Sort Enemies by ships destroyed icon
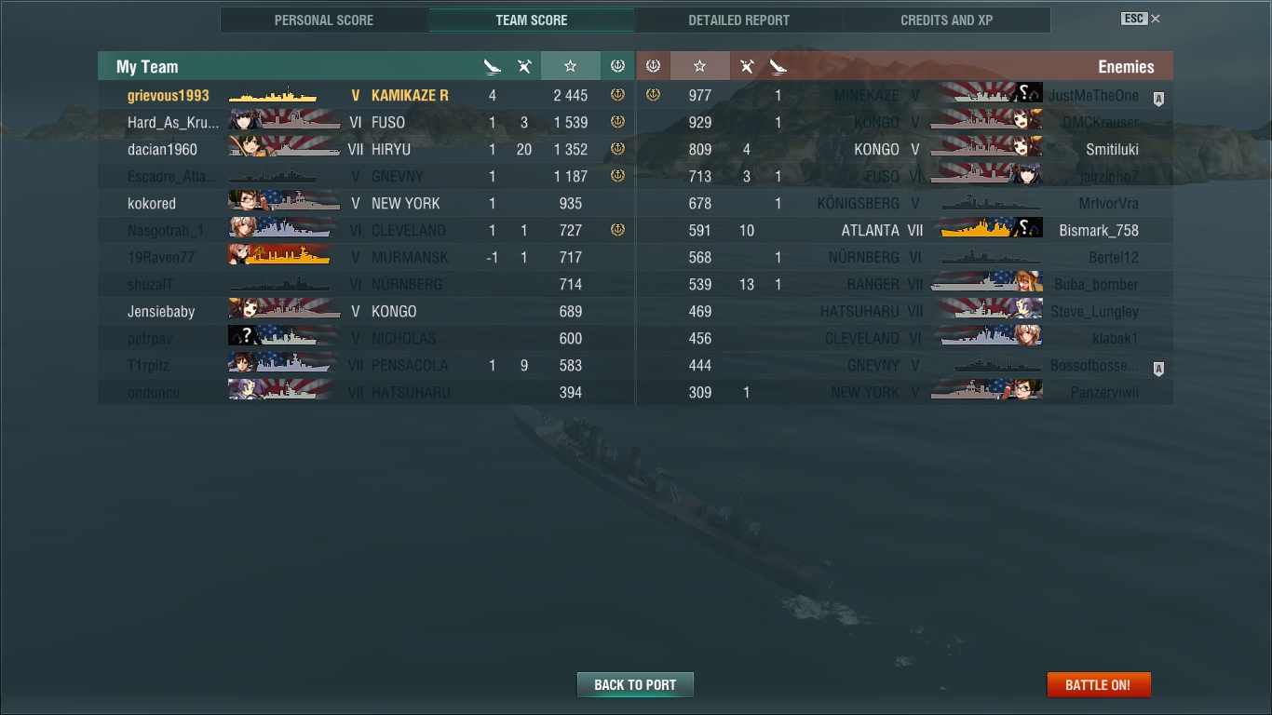Viewport: 1272px width, 715px height. [778, 66]
